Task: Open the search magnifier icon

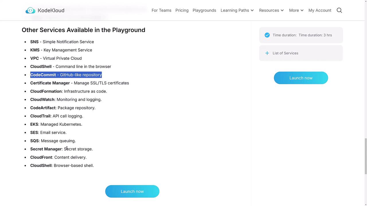Action: click(339, 10)
